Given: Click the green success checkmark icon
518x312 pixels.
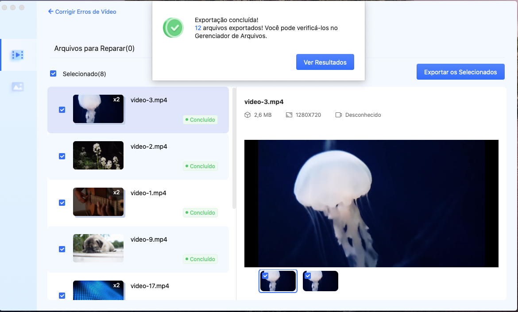Looking at the screenshot, I should (x=174, y=28).
